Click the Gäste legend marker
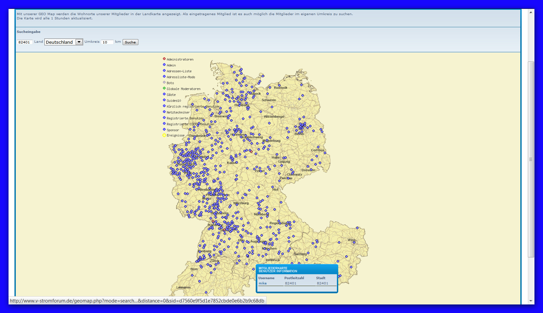543x313 pixels. [164, 94]
